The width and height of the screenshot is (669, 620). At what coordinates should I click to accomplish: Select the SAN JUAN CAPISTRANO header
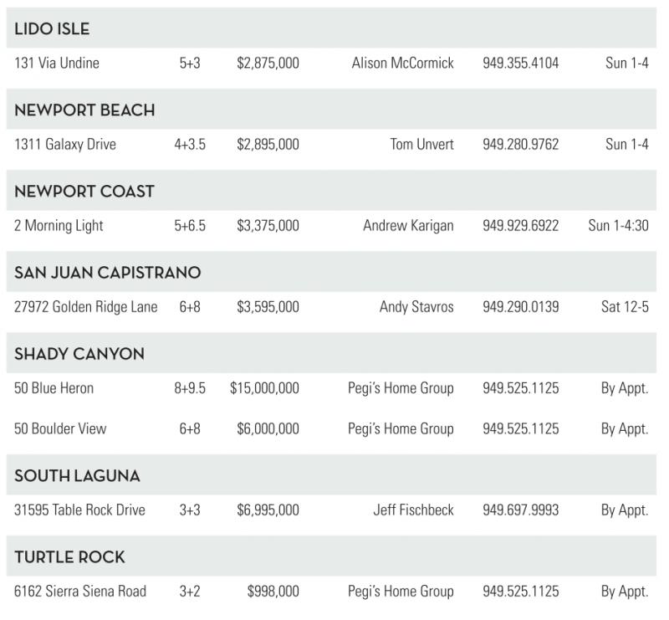[108, 273]
